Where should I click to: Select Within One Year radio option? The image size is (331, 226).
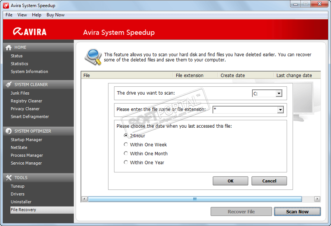[x=126, y=162]
